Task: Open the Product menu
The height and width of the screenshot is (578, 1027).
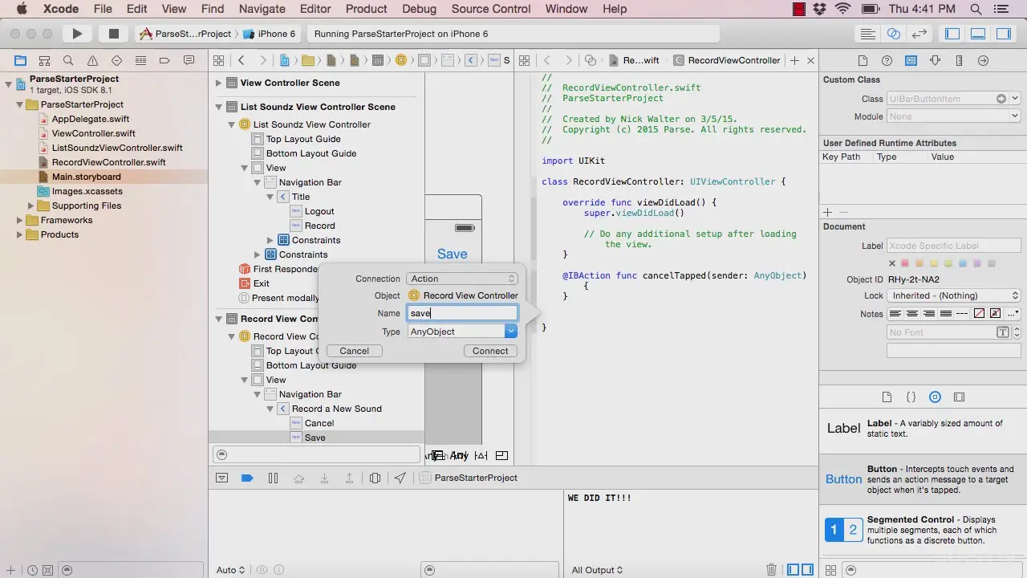Action: coord(367,9)
